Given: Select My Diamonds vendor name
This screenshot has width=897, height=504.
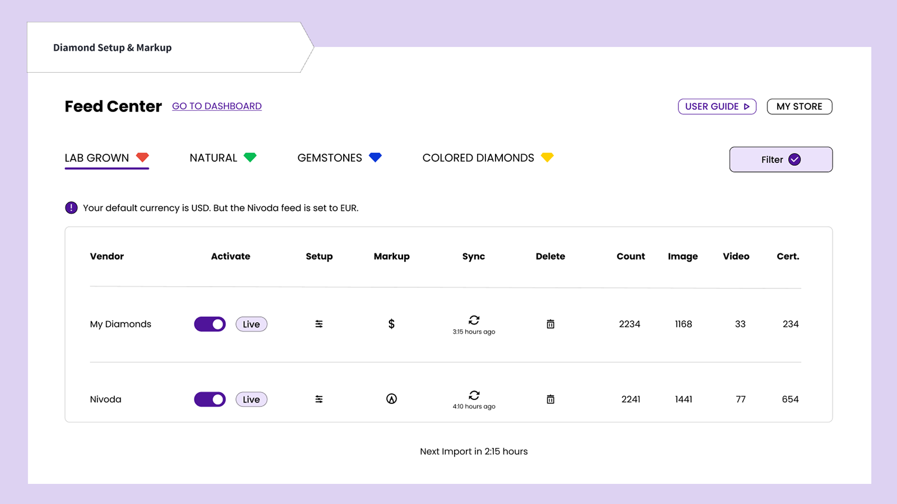Looking at the screenshot, I should pos(121,324).
